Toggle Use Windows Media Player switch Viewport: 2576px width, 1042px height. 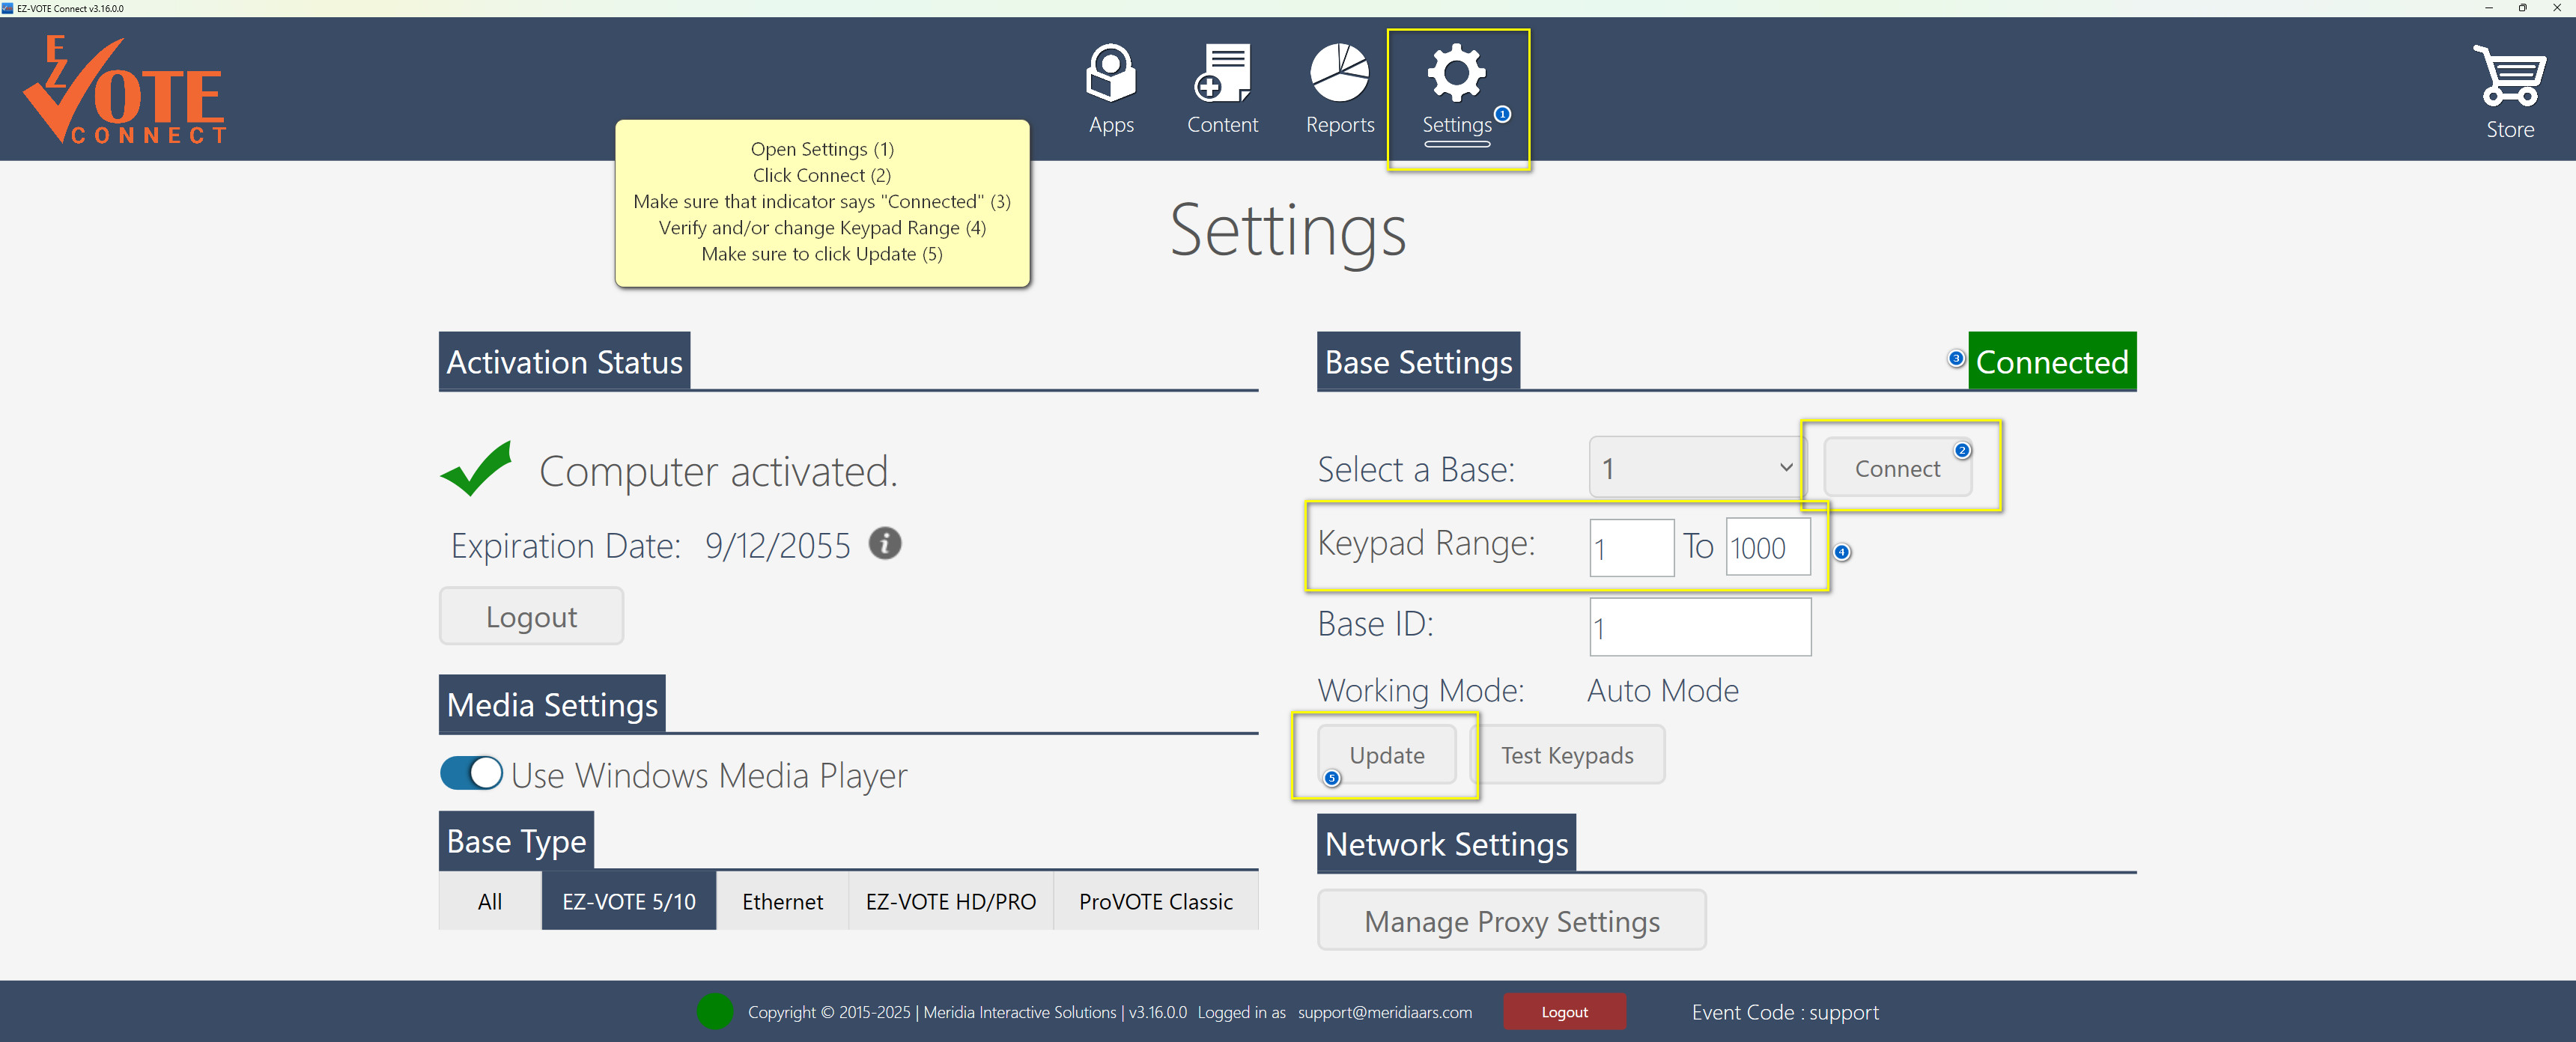tap(471, 773)
